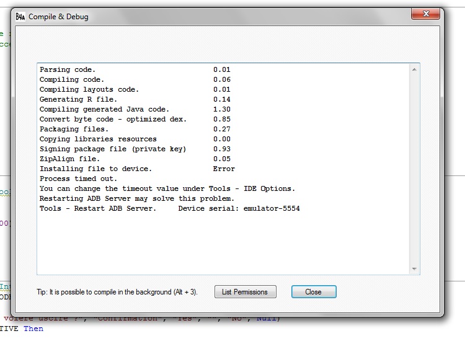Click the Compile & Debug title text

[x=58, y=17]
